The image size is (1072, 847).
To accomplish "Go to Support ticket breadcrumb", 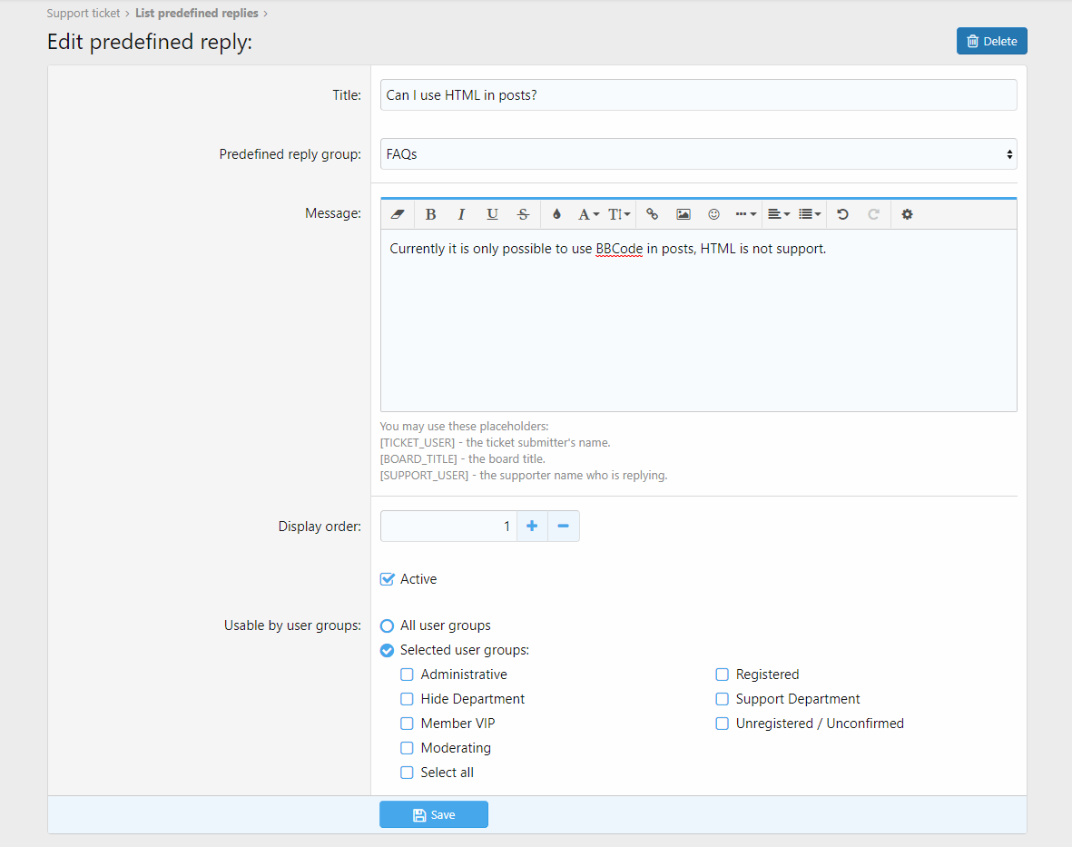I will (84, 14).
